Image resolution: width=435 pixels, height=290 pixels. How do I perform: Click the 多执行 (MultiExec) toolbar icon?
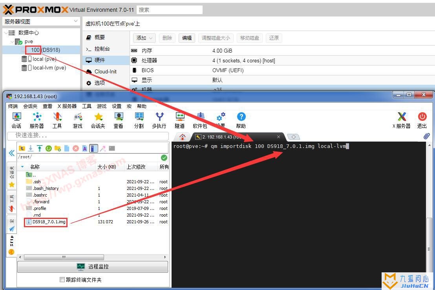159,120
